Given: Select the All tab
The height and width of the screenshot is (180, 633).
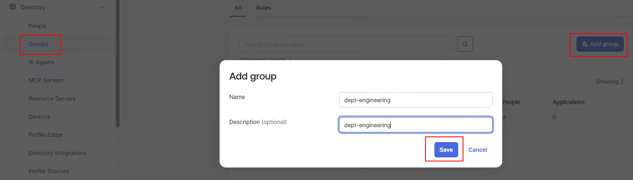Looking at the screenshot, I should pyautogui.click(x=238, y=8).
